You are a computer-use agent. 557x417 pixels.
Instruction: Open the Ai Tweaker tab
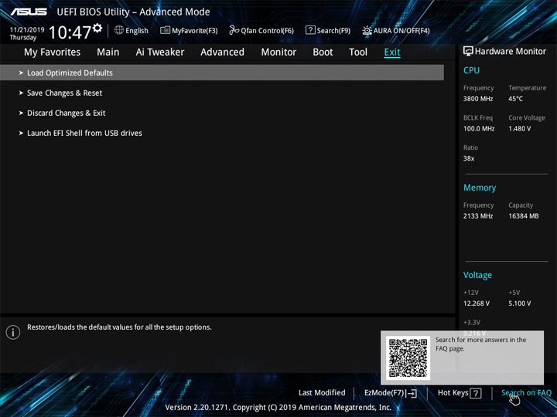[x=160, y=53]
